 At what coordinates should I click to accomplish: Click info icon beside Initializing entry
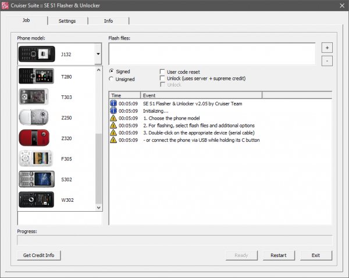coord(113,111)
